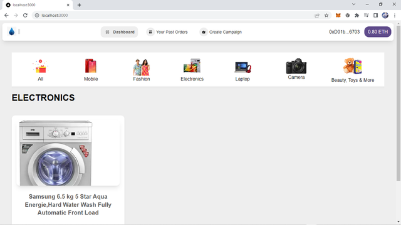Screen dimensions: 401x225
Task: Open the media control playlist icon
Action: [366, 15]
